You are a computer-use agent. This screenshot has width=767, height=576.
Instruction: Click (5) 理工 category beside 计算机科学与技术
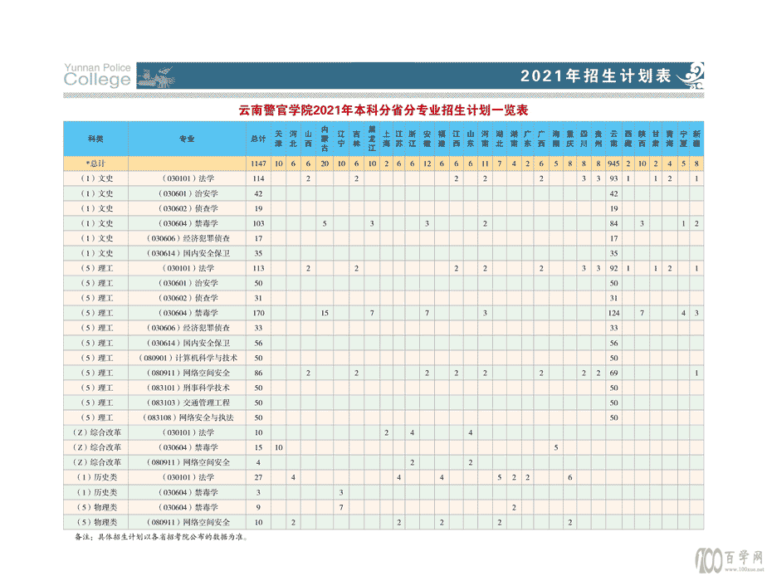(96, 358)
